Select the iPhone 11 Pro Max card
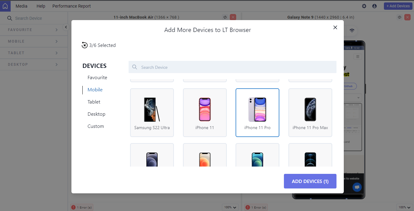The image size is (414, 211). point(310,113)
